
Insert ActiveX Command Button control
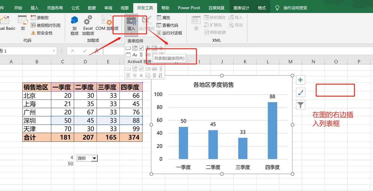pyautogui.click(x=128, y=69)
